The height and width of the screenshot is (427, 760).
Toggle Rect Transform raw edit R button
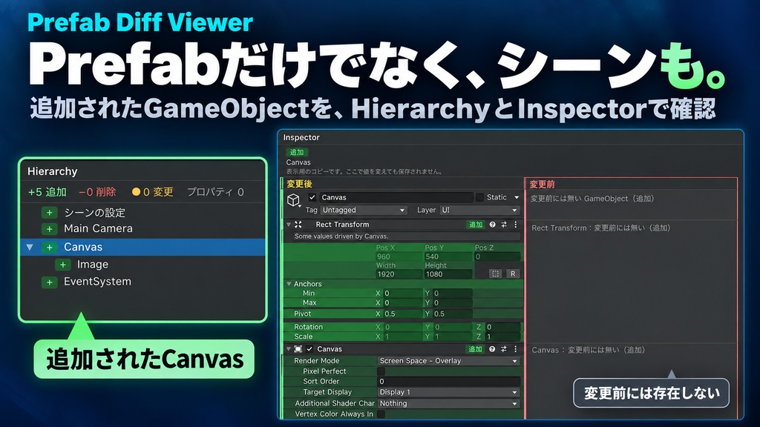pyautogui.click(x=513, y=274)
